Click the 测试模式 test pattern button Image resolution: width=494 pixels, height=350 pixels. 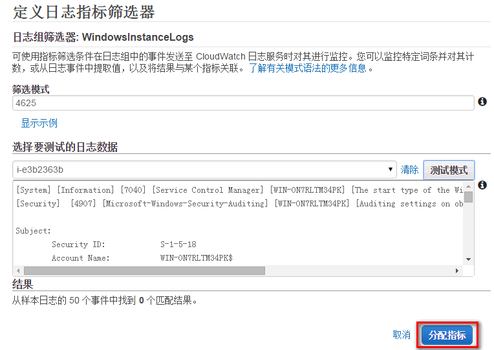click(x=449, y=170)
